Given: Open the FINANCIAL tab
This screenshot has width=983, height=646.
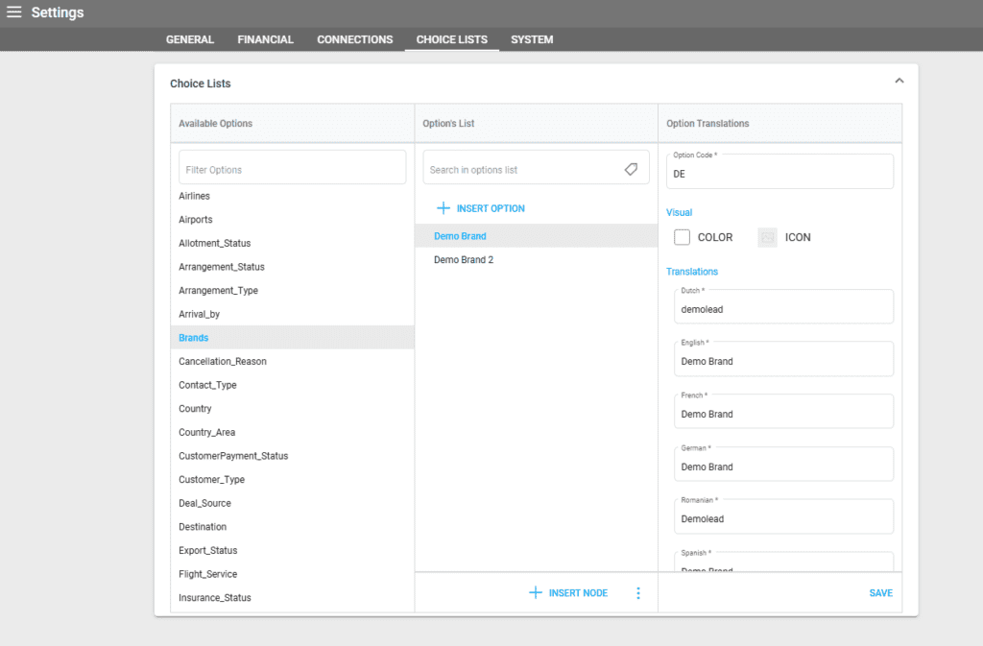Looking at the screenshot, I should (x=266, y=39).
